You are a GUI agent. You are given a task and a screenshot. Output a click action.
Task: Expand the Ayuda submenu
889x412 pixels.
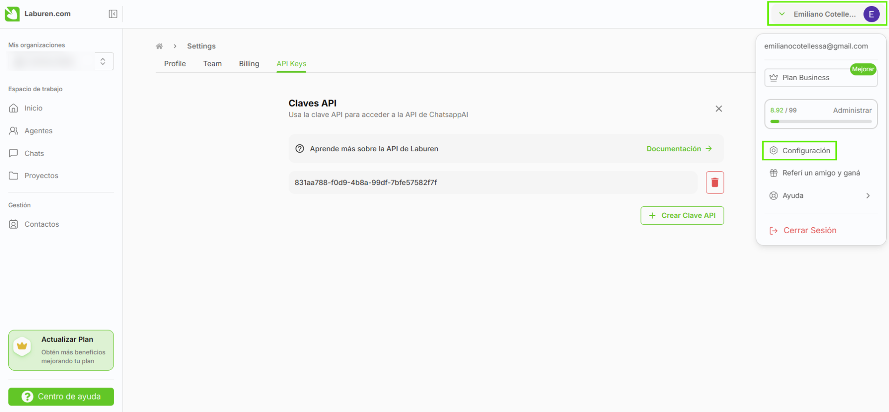[x=867, y=196]
